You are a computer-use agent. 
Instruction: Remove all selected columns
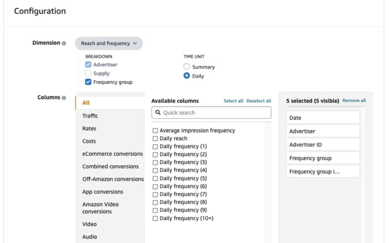pos(354,100)
